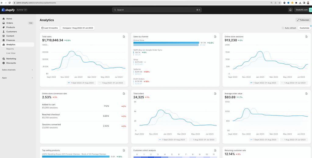Open the notifications bell

(x=290, y=10)
